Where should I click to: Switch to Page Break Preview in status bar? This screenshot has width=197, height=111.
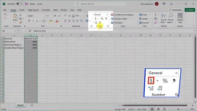coord(164,109)
